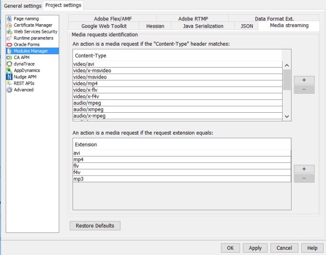Select the video/mp4 content type row
This screenshot has width=326, height=255.
tap(177, 83)
